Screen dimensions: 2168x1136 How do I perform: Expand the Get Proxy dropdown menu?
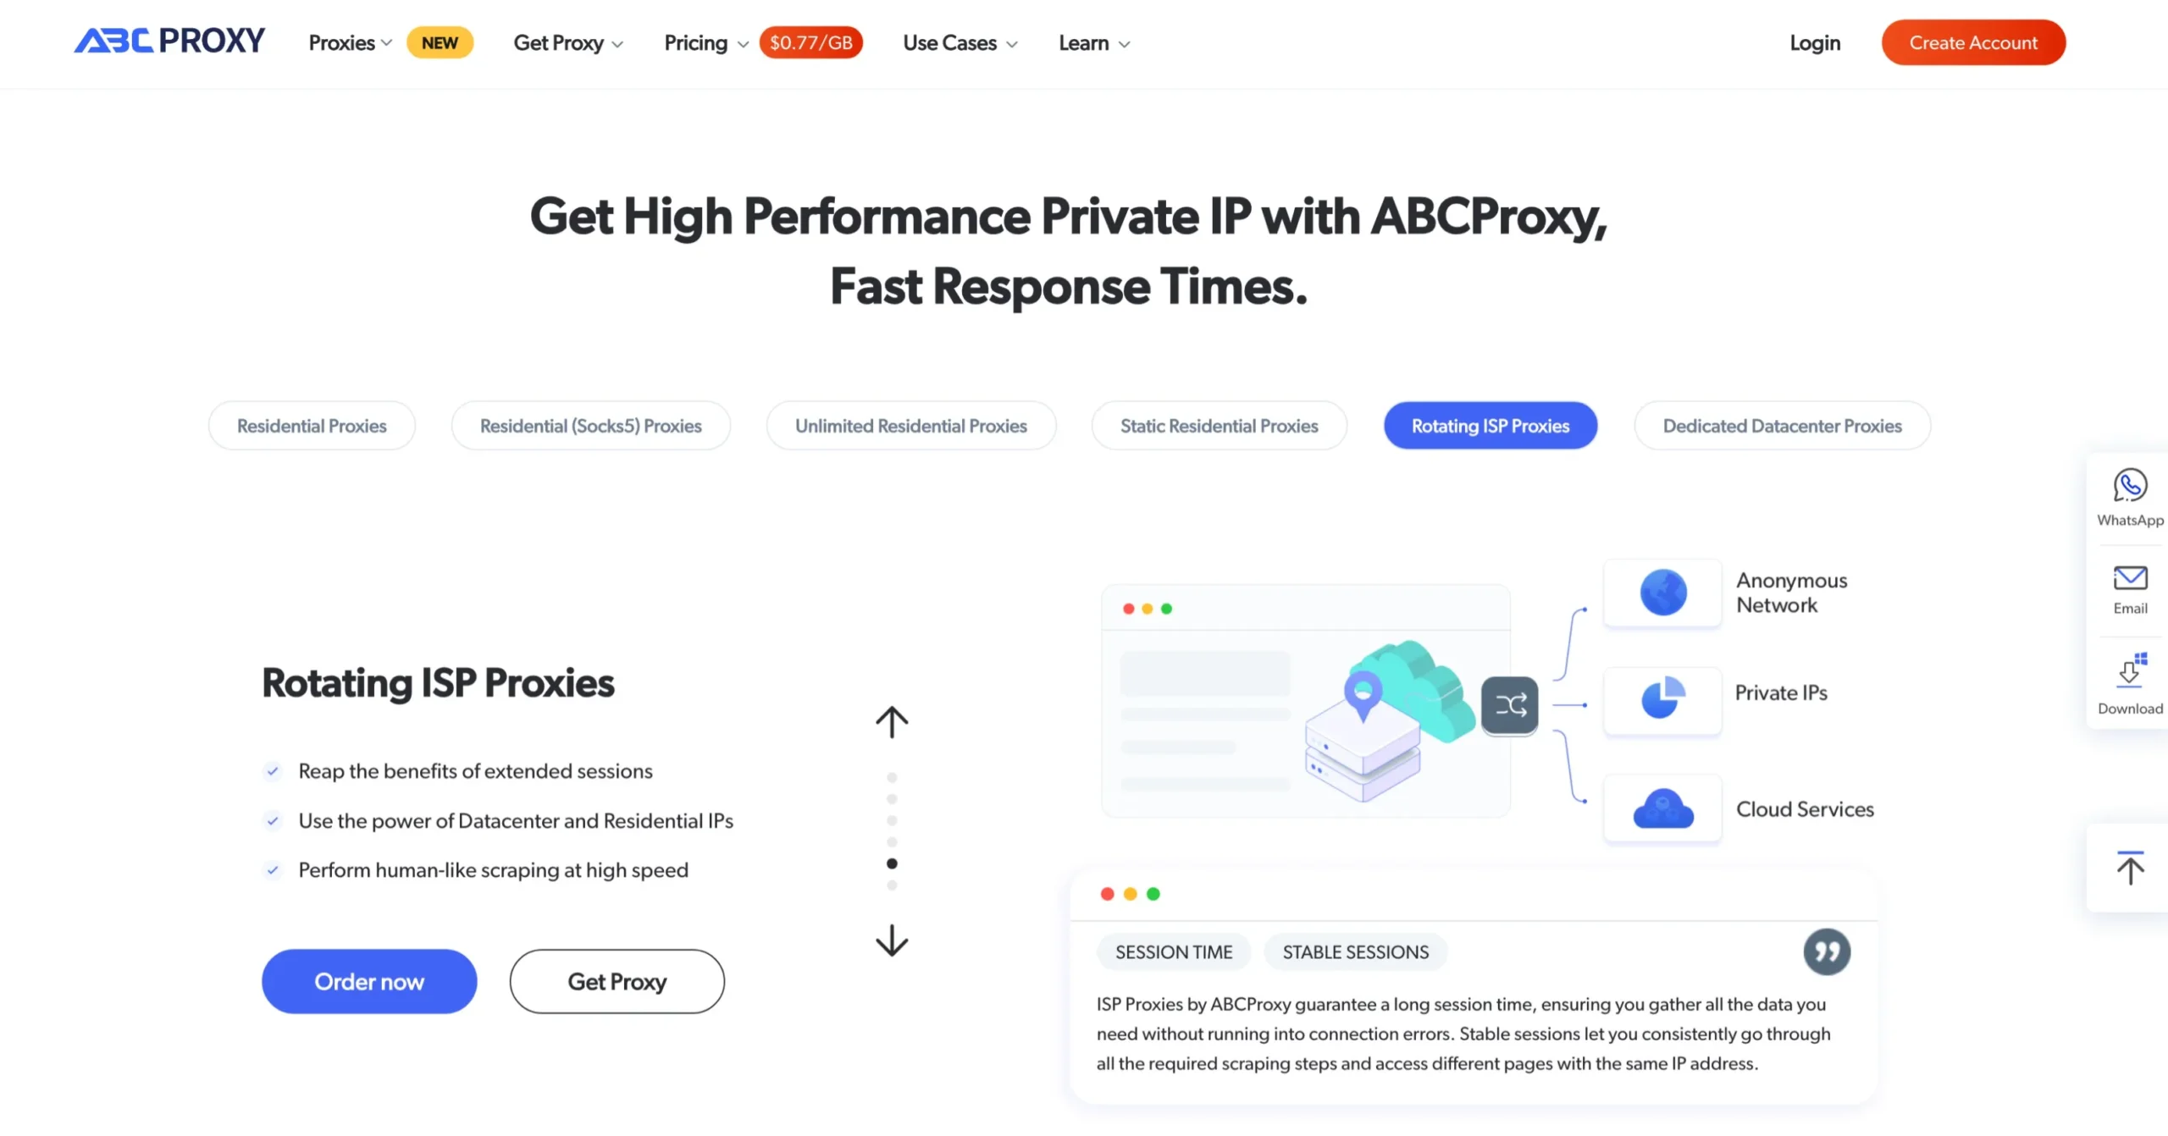tap(567, 43)
